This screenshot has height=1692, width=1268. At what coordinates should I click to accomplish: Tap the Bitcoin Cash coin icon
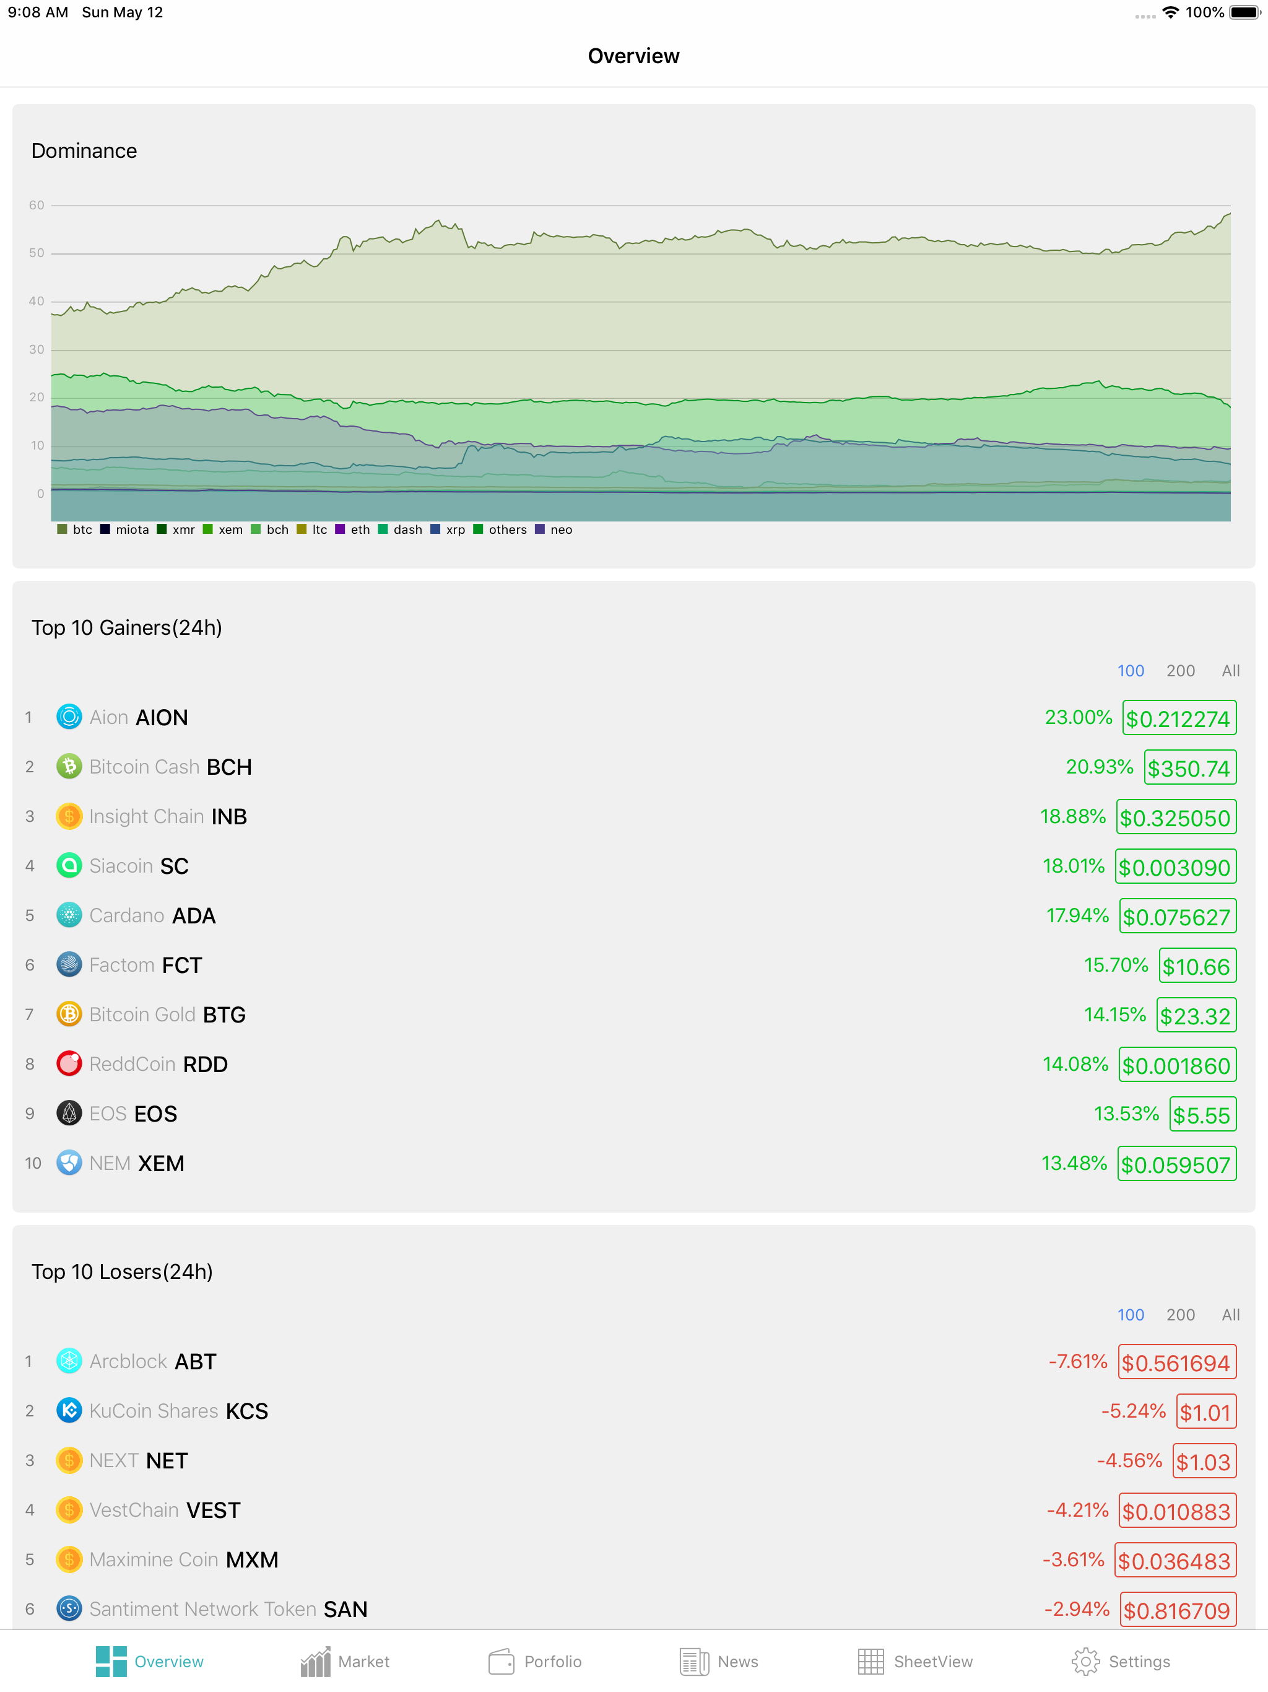(x=69, y=767)
